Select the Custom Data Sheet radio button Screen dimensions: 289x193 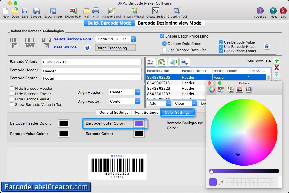(164, 44)
